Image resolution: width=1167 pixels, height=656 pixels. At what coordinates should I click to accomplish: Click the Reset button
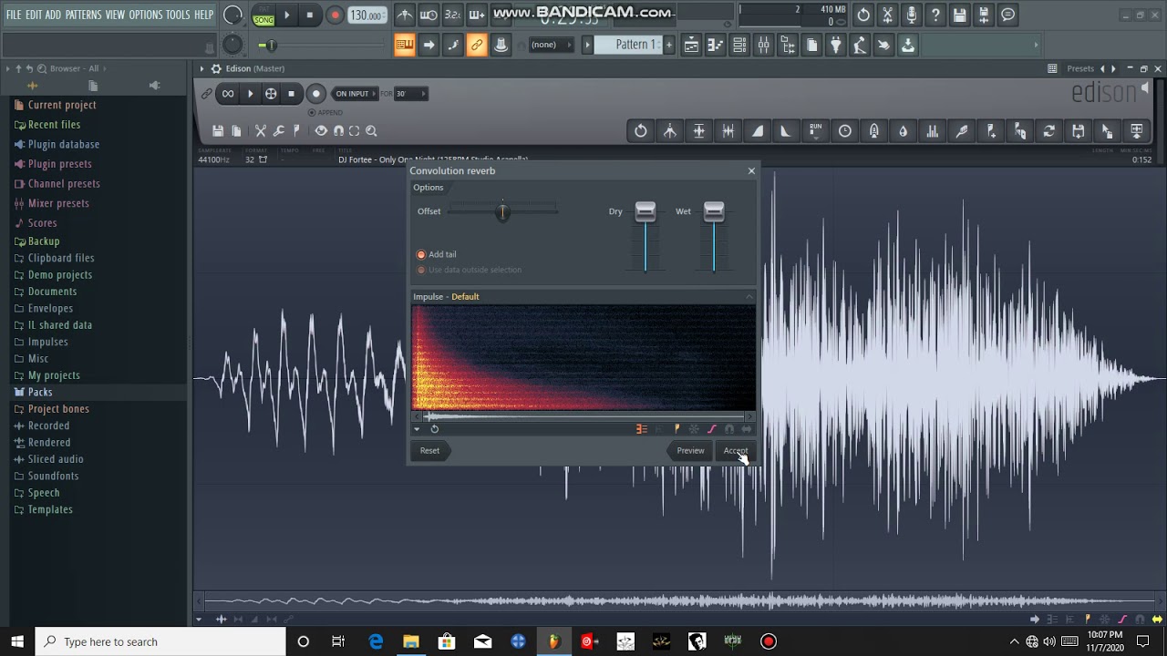(x=429, y=450)
